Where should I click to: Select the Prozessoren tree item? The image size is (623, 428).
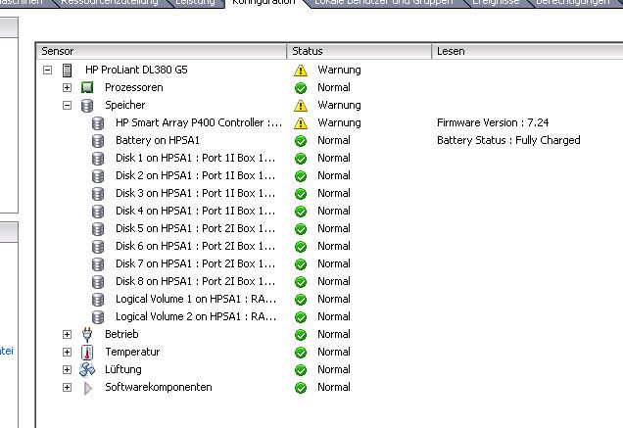pyautogui.click(x=134, y=87)
